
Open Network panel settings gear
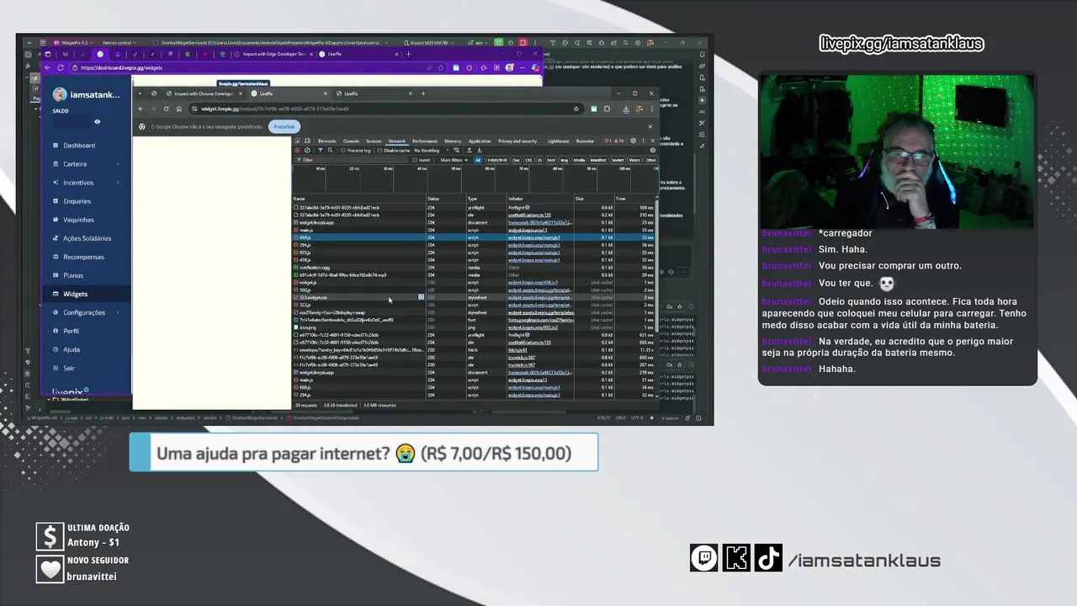pos(653,151)
